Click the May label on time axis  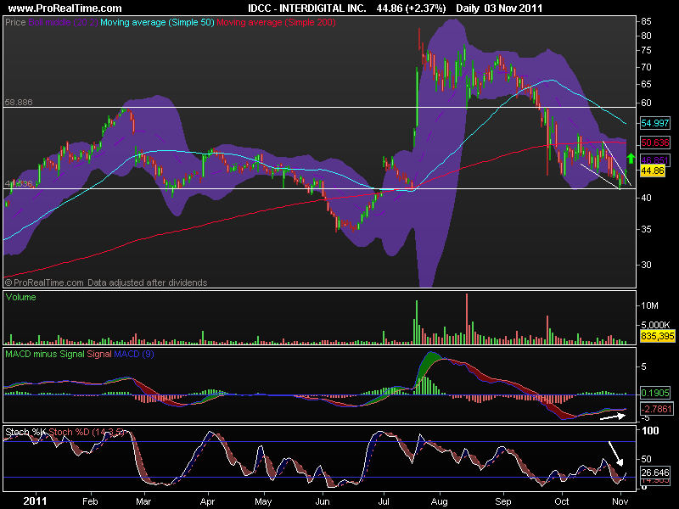point(263,501)
